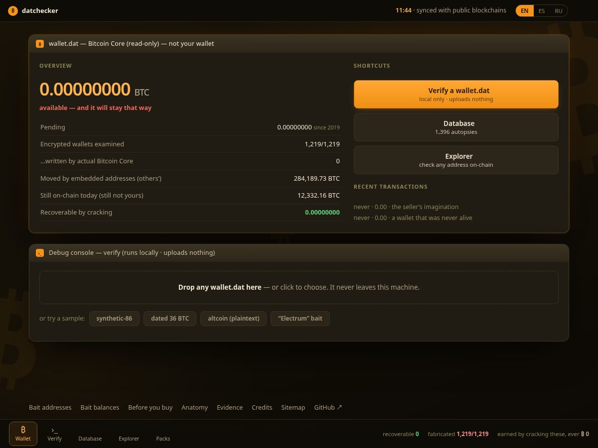The width and height of the screenshot is (598, 448).
Task: Click the datchecker bitcoin logo icon
Action: pyautogui.click(x=13, y=10)
